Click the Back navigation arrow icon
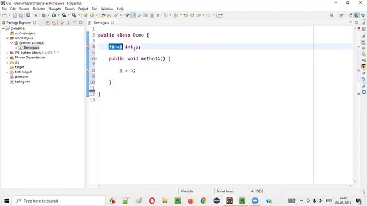Viewport: 367px width, 206px height. point(198,15)
